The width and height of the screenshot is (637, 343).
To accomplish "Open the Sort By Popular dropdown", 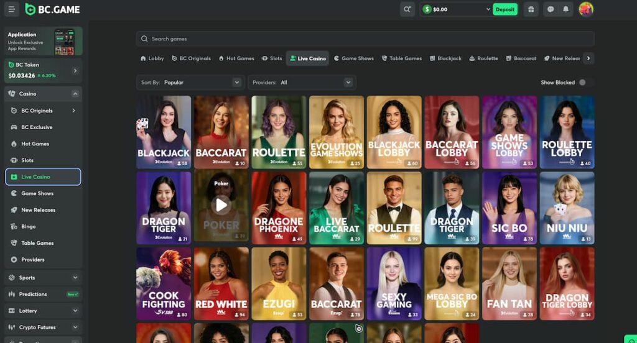I will 190,83.
